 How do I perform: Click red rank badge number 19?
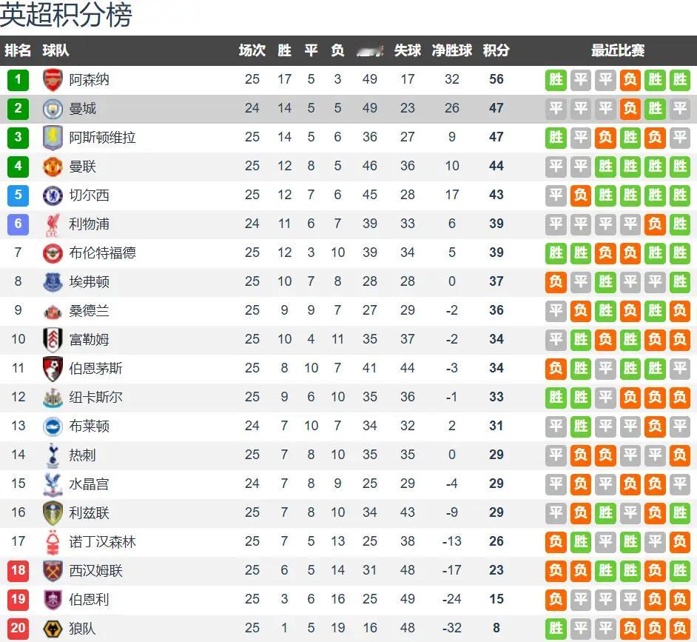[x=18, y=599]
